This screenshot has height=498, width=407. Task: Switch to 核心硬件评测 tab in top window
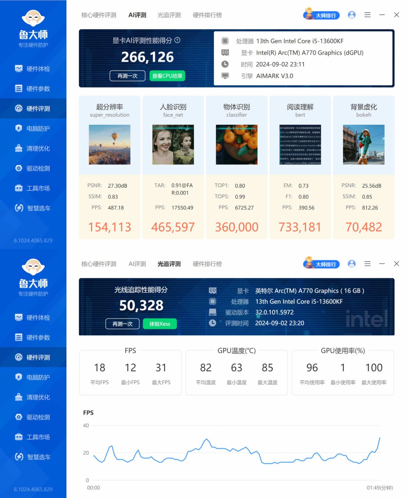(x=99, y=15)
